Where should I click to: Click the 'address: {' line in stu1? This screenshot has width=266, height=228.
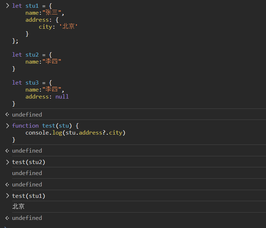pyautogui.click(x=42, y=20)
